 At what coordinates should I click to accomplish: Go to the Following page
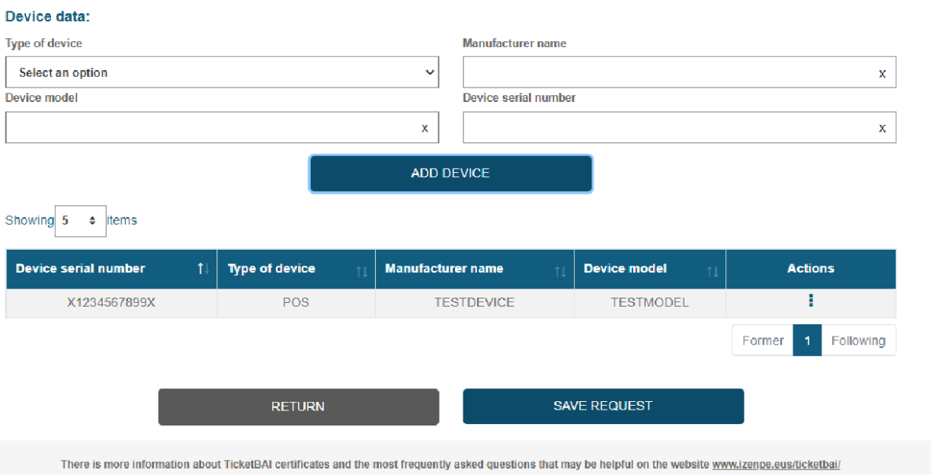pyautogui.click(x=858, y=340)
